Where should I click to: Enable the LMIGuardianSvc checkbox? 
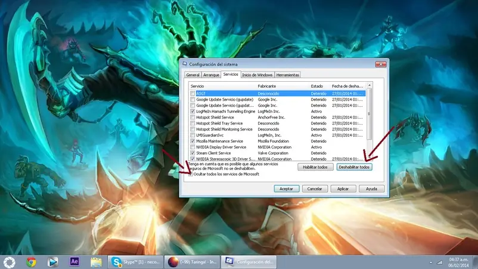point(193,135)
